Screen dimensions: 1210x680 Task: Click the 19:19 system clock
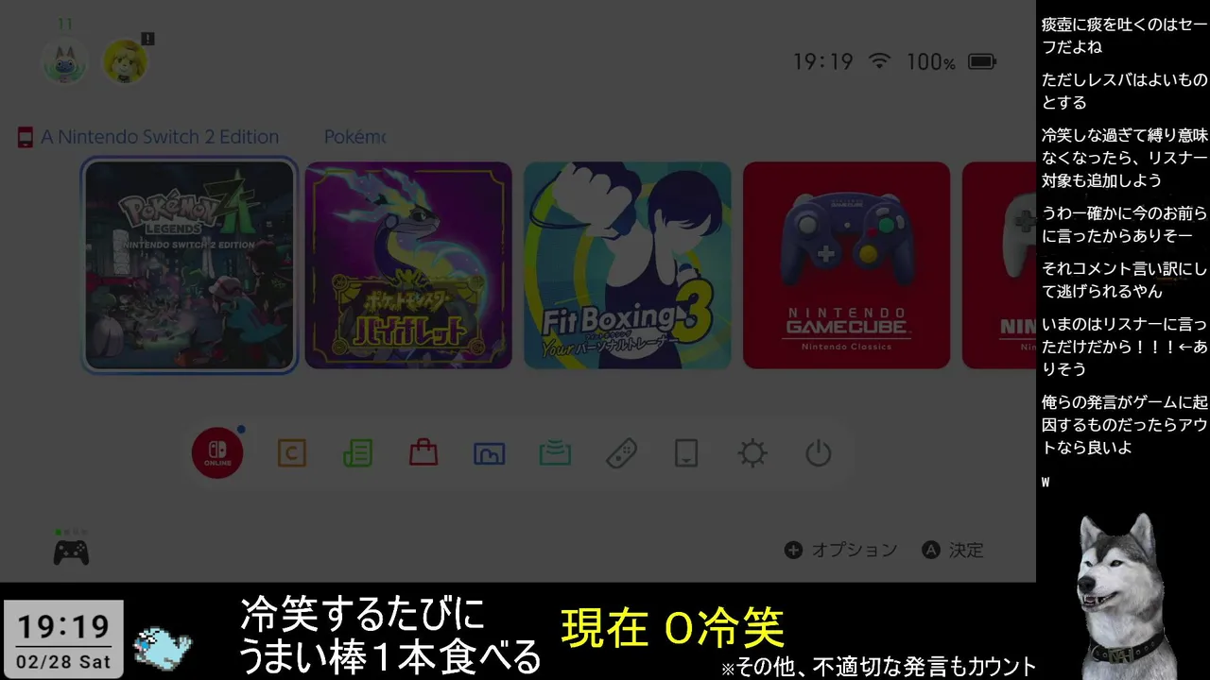pos(822,61)
